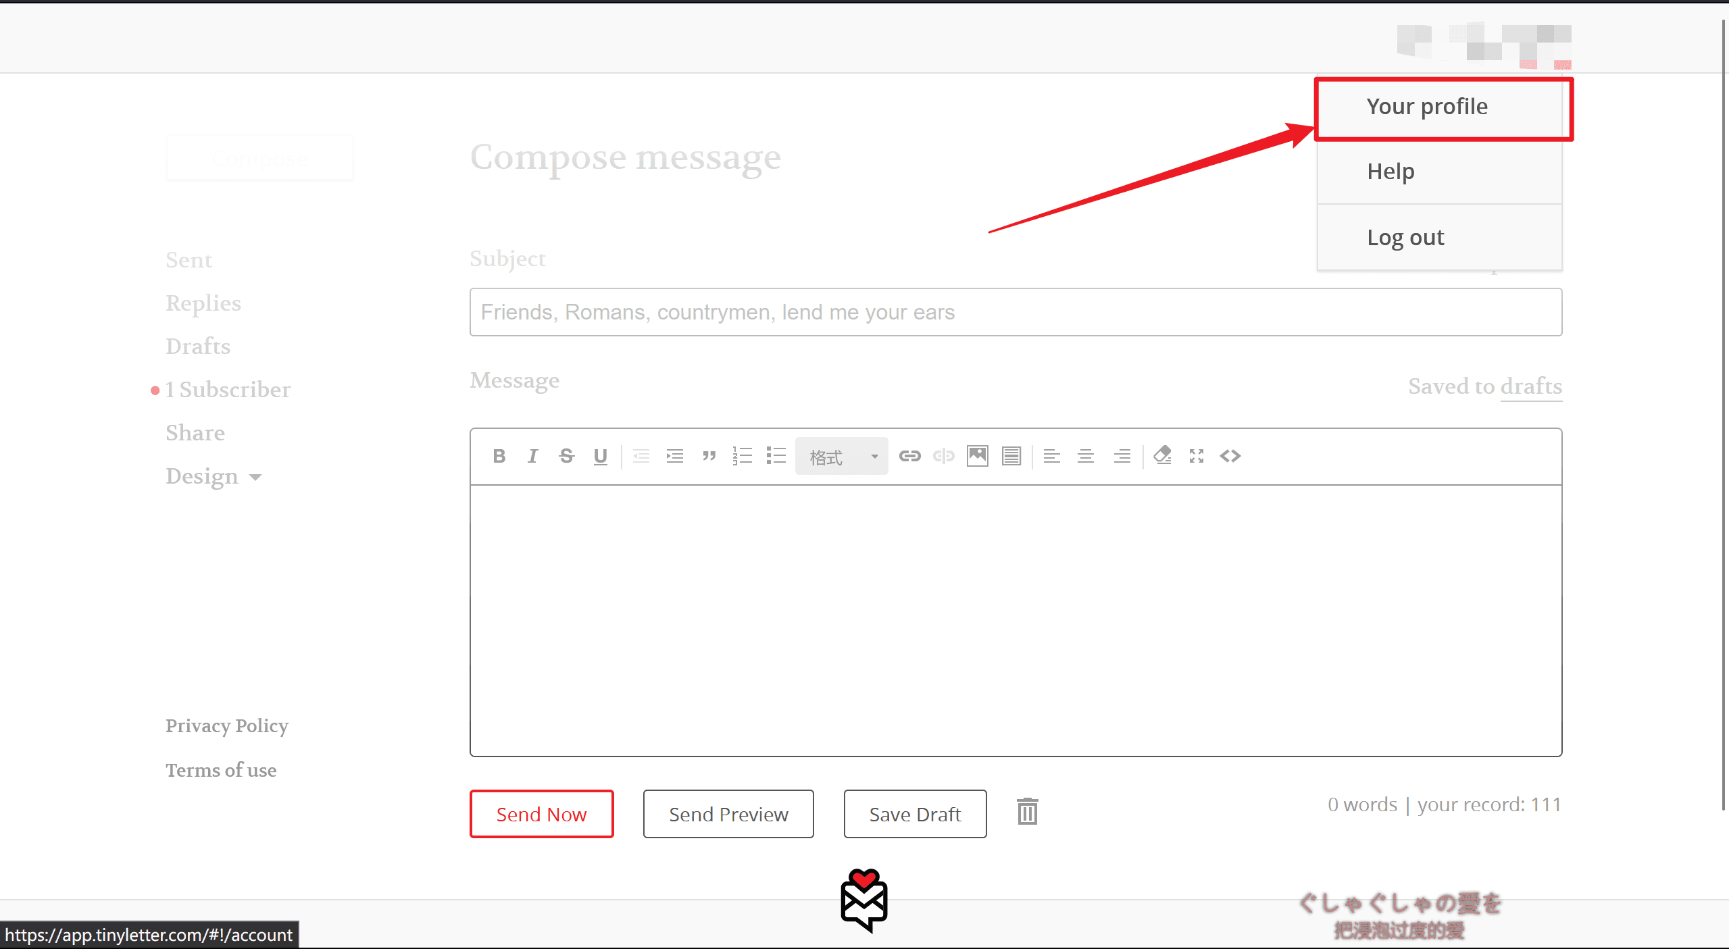Screen dimensions: 1729x949
Task: View the 1 Subscriber list
Action: point(228,390)
